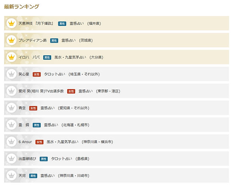Click the (福井県) location text
Viewport: 234px width, 188px height.
point(94,23)
